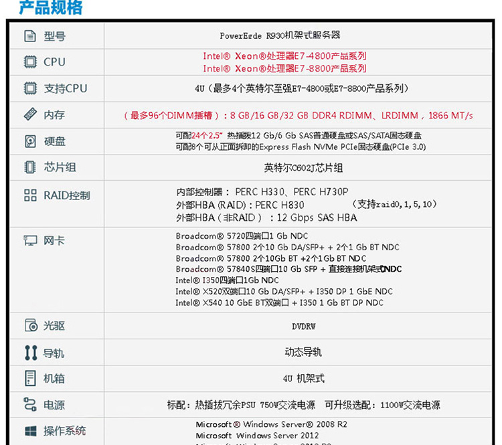Click Broadcom 5720四端口1 Gb NDC line

242,236
